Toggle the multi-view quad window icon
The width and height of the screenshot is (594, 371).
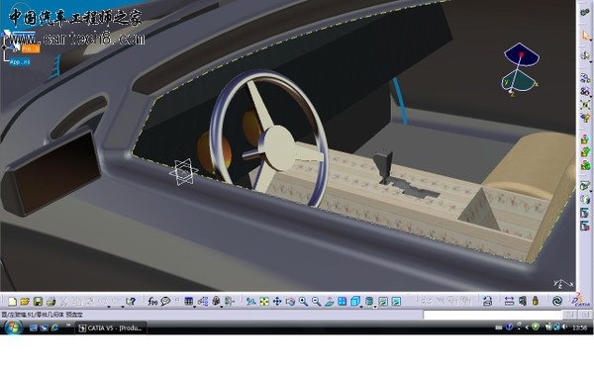click(343, 302)
